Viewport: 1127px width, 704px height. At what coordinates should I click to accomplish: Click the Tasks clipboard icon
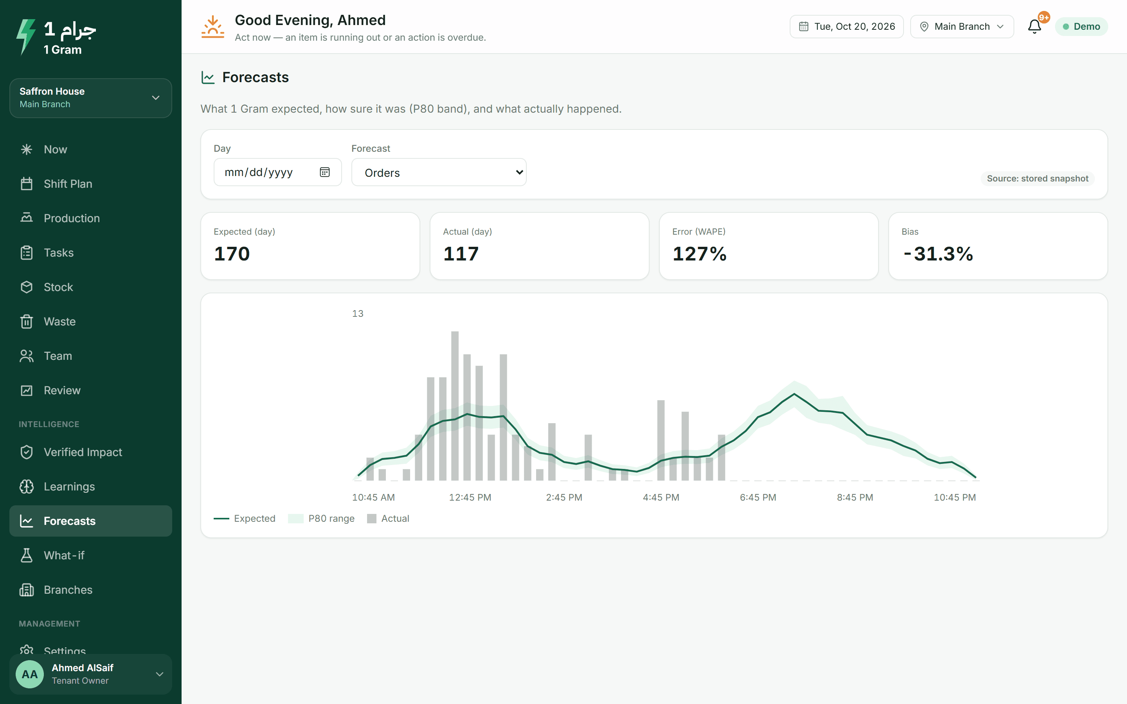27,253
